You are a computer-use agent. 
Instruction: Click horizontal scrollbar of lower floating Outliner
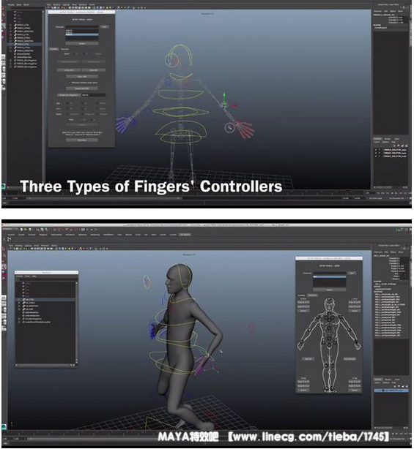[x=46, y=365]
